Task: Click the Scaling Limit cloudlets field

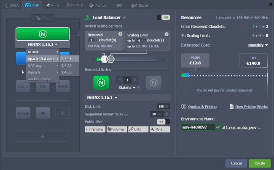Action: point(139,41)
